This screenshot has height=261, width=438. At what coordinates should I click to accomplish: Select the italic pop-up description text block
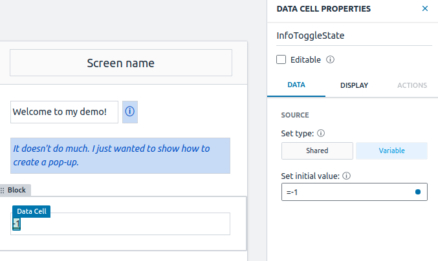click(121, 155)
